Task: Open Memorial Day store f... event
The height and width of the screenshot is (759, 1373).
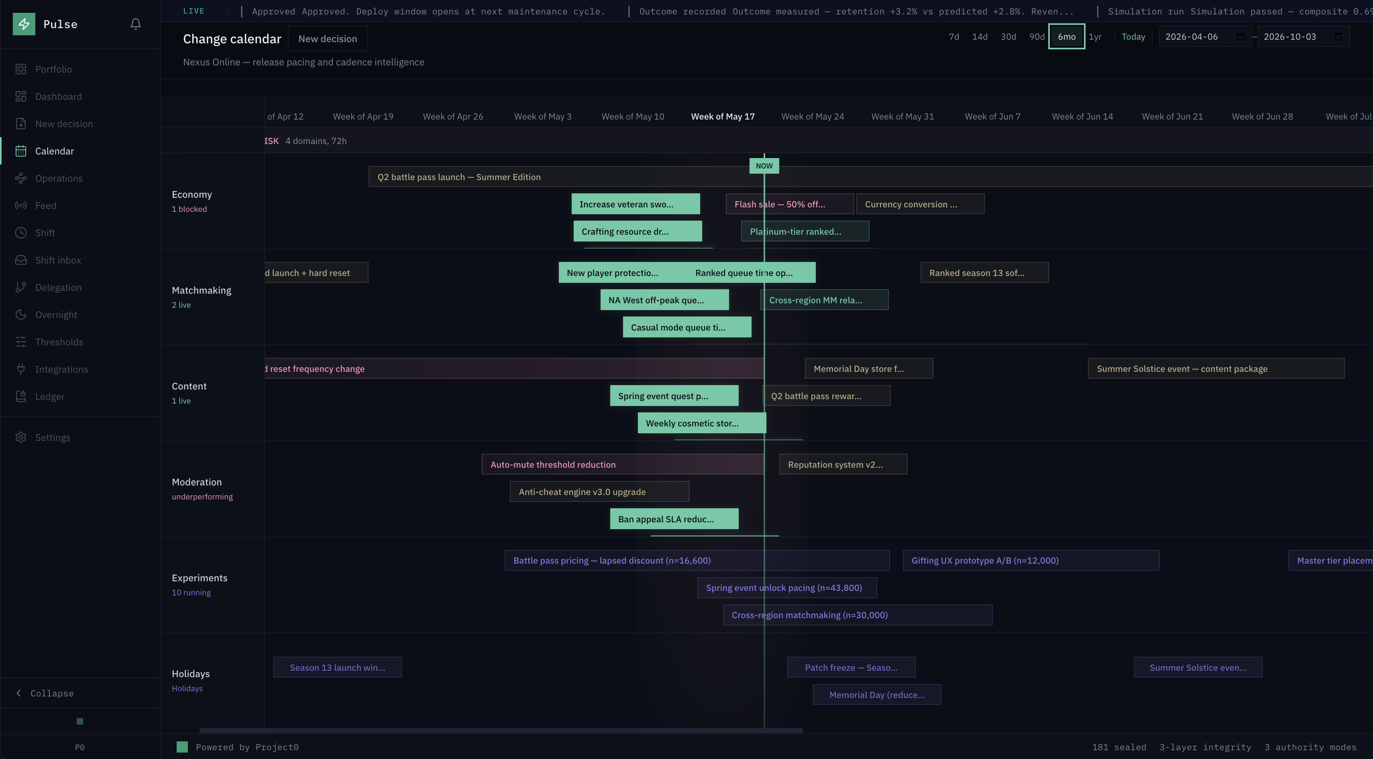Action: point(869,368)
